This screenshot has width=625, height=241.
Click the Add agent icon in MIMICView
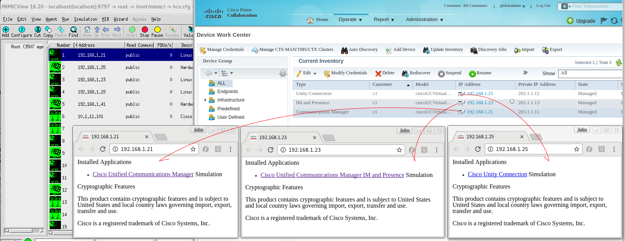coord(5,30)
